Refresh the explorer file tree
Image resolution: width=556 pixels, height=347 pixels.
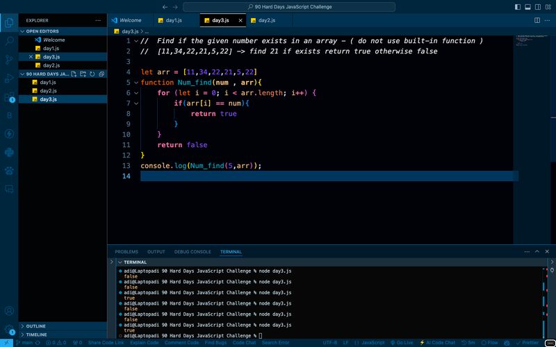click(x=92, y=74)
